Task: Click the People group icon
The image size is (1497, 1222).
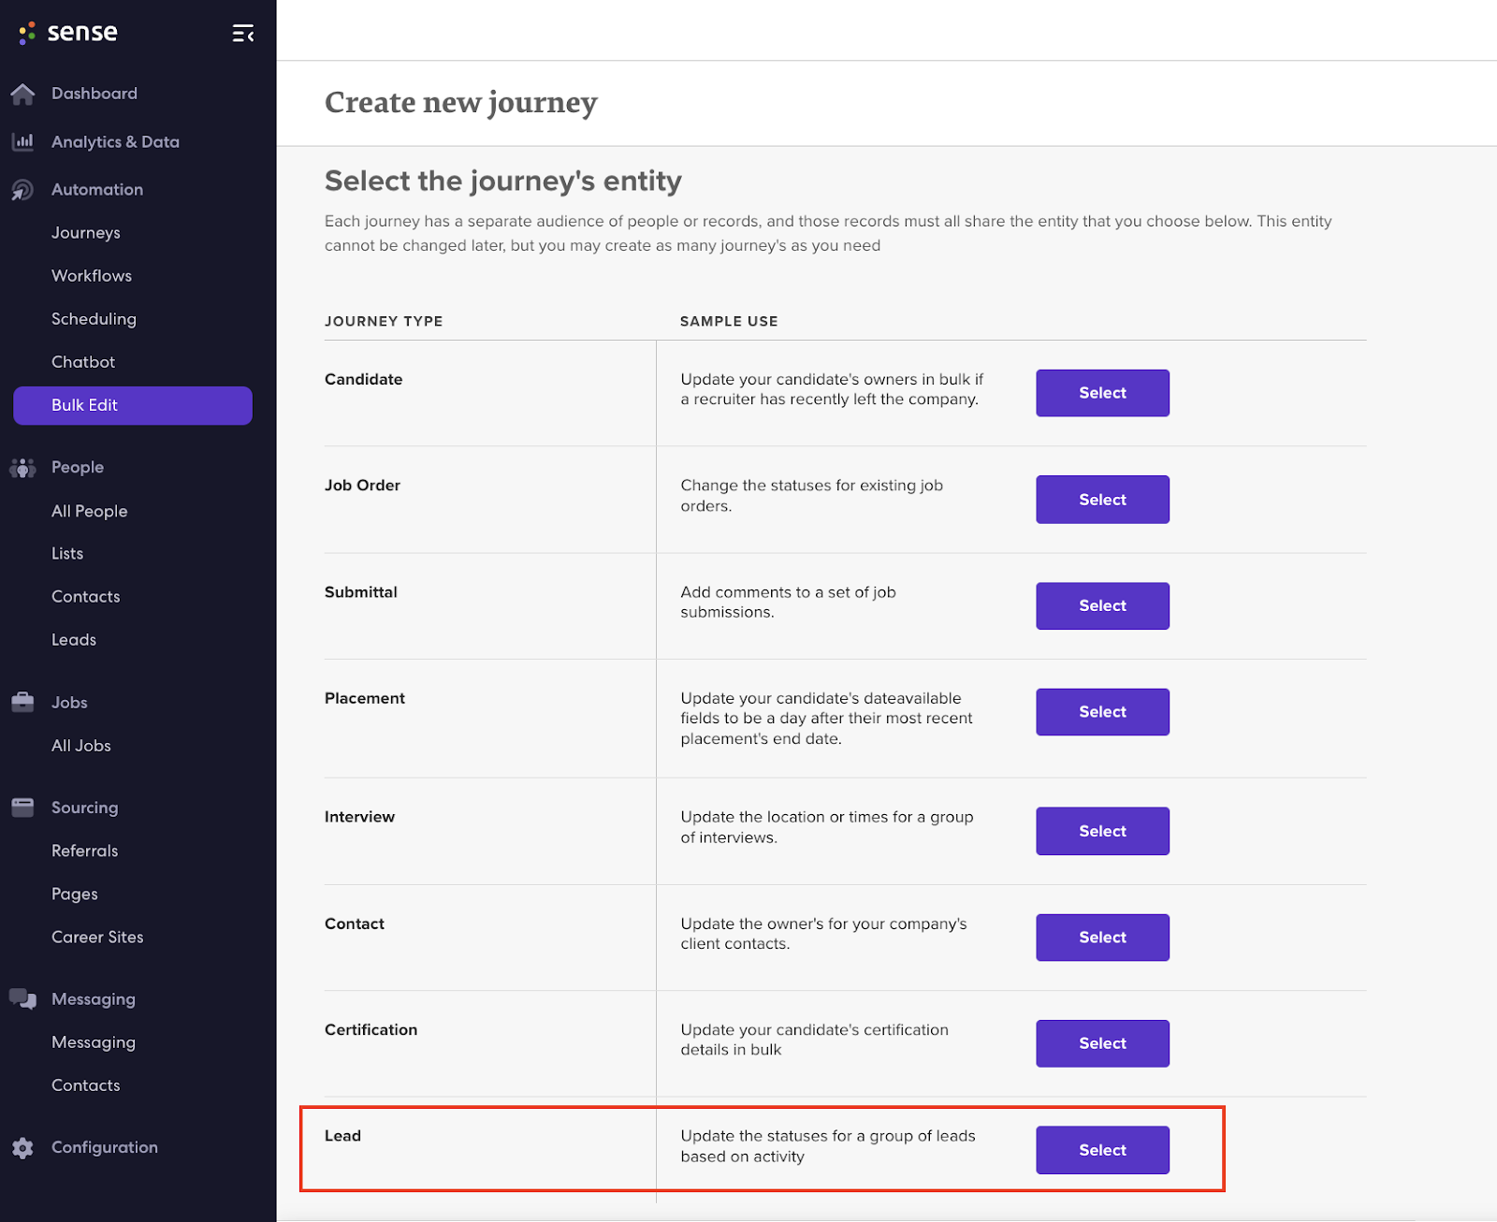Action: [x=22, y=468]
